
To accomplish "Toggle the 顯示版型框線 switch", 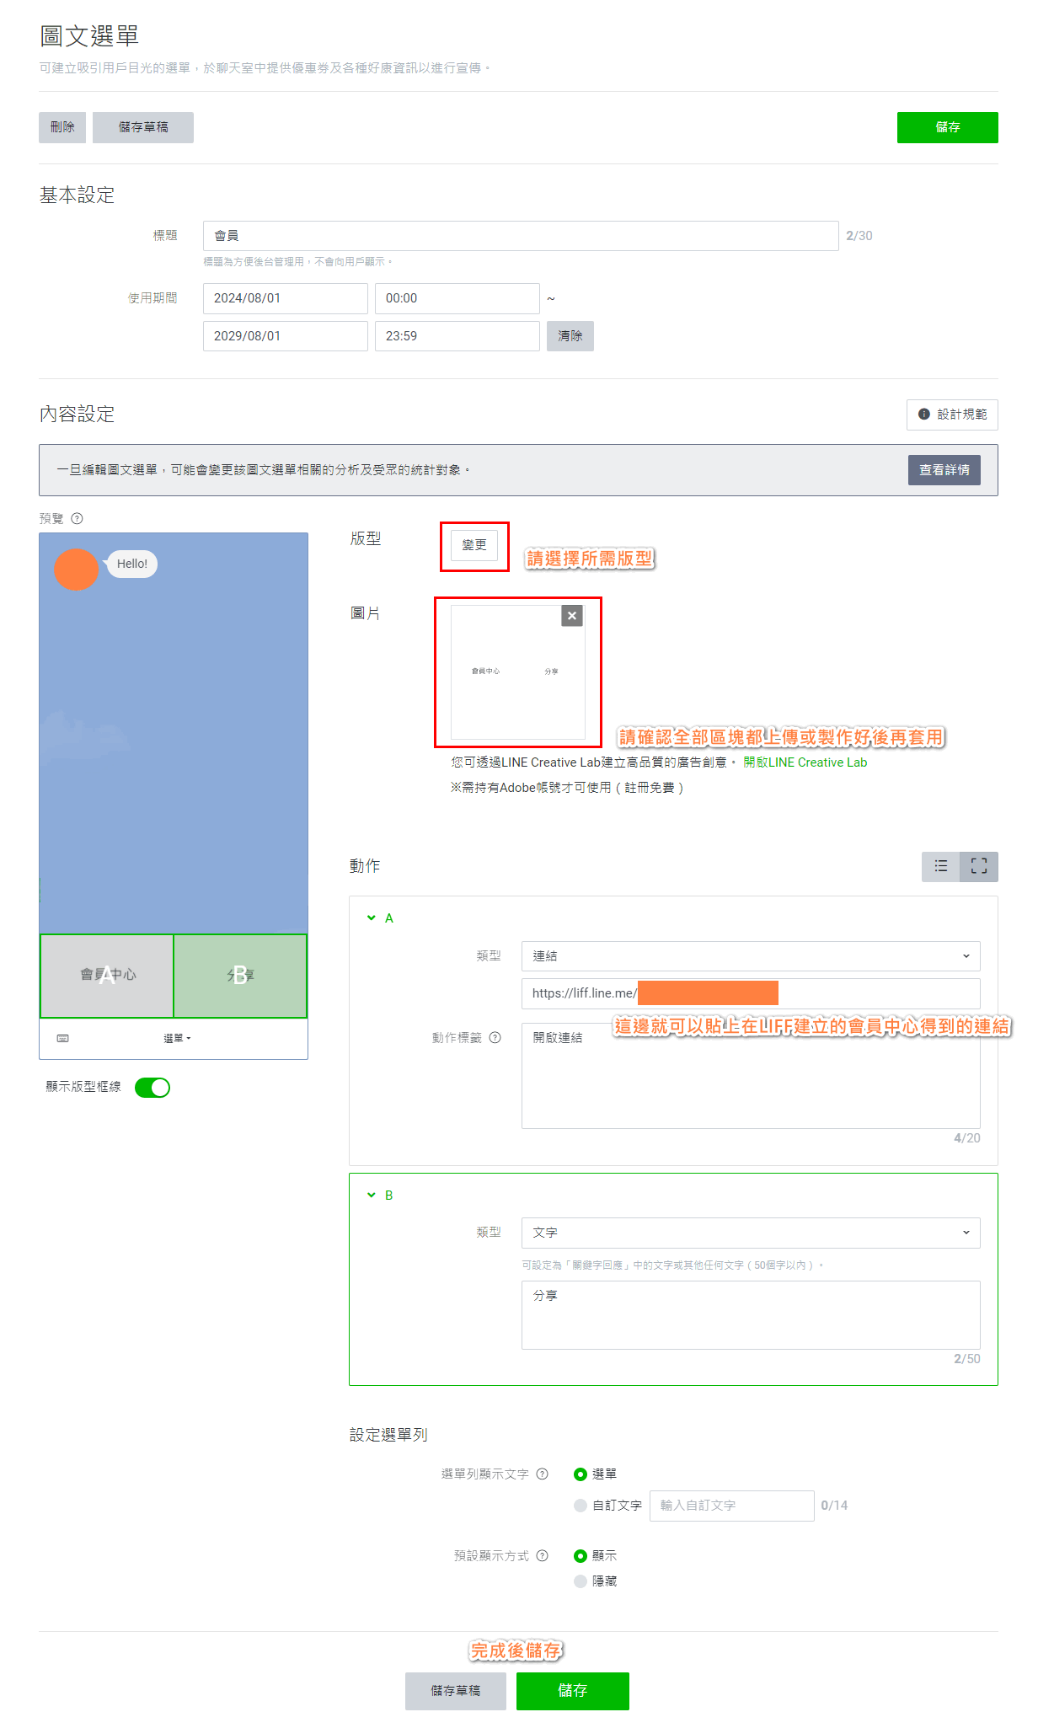I will pyautogui.click(x=152, y=1088).
